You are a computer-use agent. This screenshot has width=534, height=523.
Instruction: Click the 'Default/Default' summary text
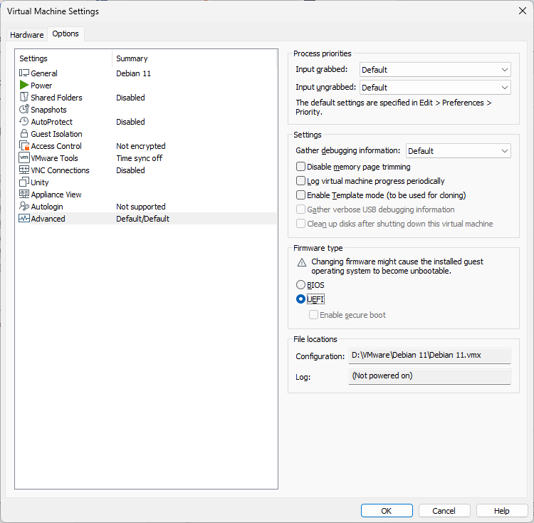click(x=142, y=219)
